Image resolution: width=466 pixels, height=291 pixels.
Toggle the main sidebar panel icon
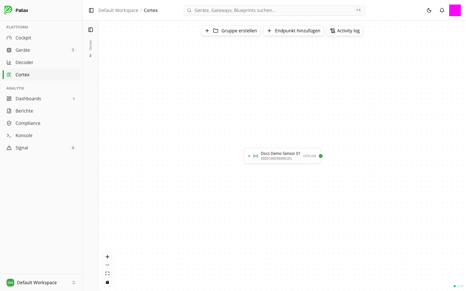click(91, 10)
